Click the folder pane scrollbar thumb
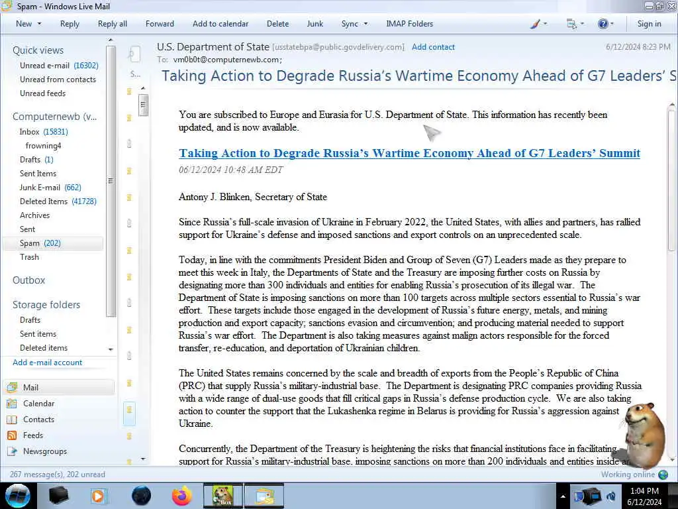The image size is (678, 509). coord(111,181)
